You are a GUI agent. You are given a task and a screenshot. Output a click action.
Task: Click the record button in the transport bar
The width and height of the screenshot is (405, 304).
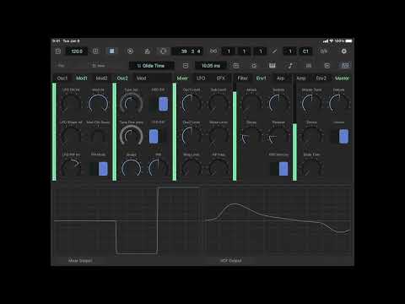[x=130, y=52]
